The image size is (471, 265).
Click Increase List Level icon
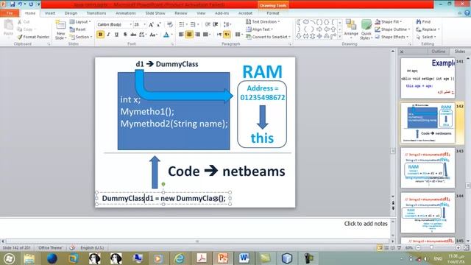pyautogui.click(x=216, y=24)
